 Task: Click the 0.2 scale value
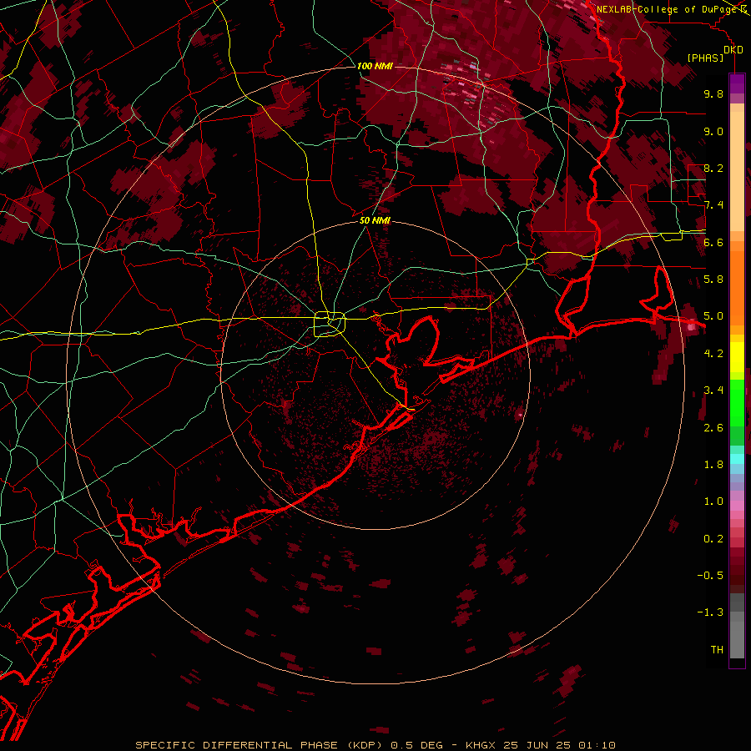713,539
